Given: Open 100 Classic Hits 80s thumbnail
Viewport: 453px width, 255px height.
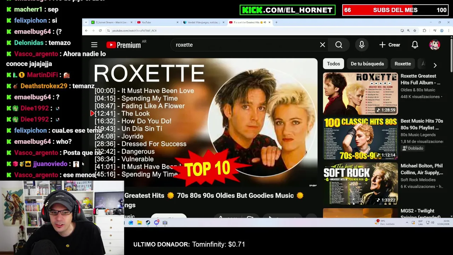Looking at the screenshot, I should coord(360,139).
